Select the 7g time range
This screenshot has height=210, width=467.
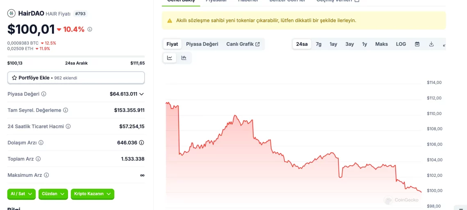tap(318, 44)
